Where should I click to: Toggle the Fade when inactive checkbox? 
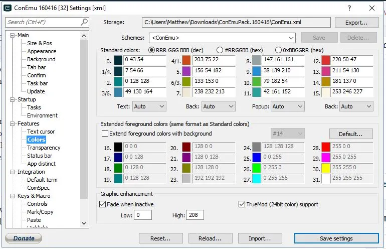point(103,204)
